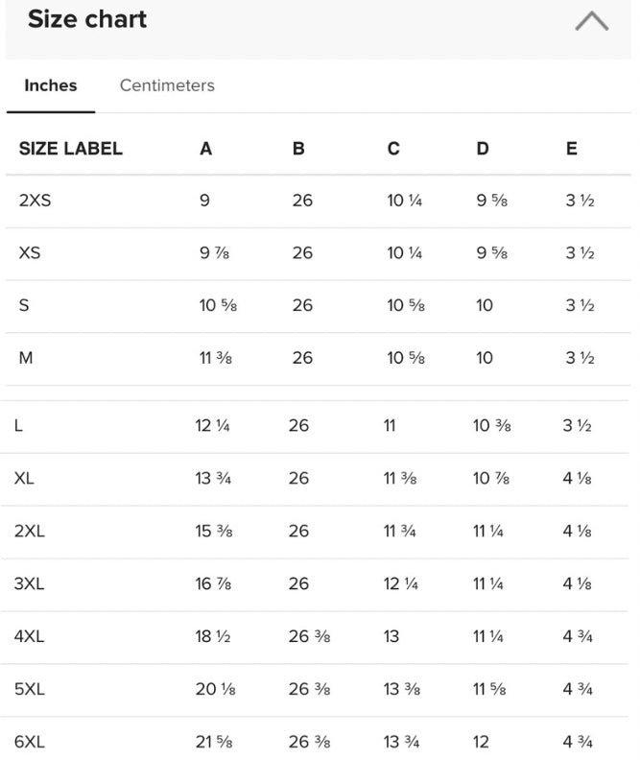The width and height of the screenshot is (640, 760).
Task: Select the XS size row label
Action: pos(30,253)
